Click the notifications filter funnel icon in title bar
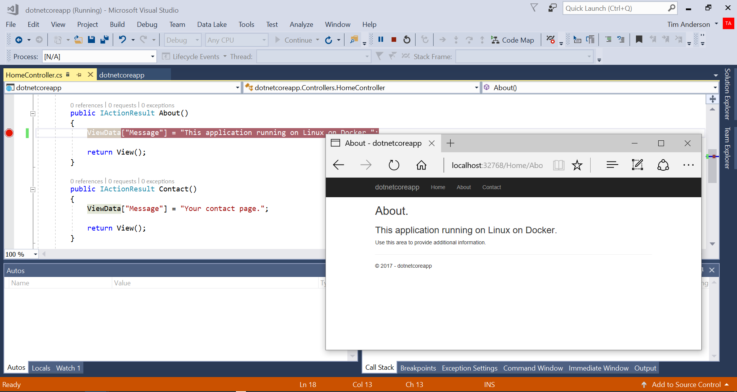Image resolution: width=737 pixels, height=392 pixels. pyautogui.click(x=534, y=8)
